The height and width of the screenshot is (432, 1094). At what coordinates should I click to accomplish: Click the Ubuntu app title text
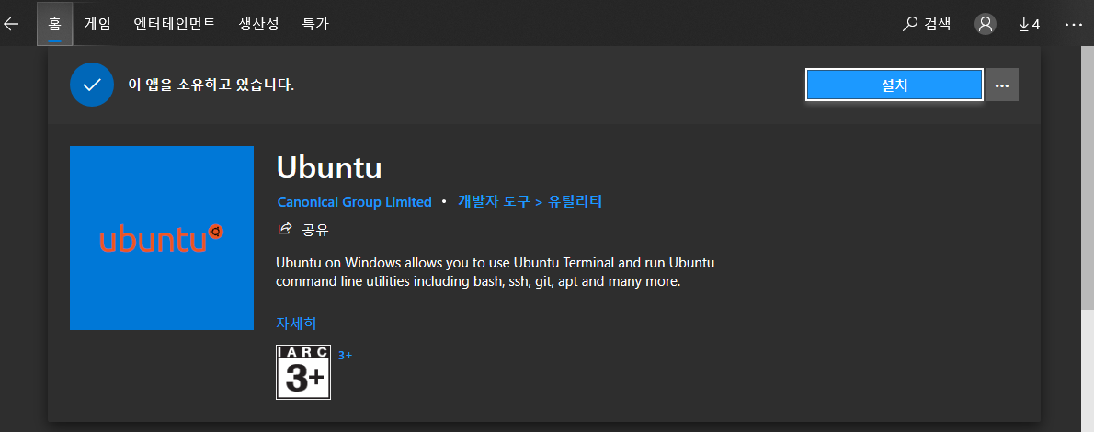[x=329, y=167]
